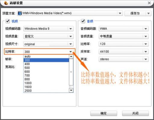Select 1600 in bitrate list
Image resolution: width=154 pixels, height=120 pixels.
pos(46,87)
